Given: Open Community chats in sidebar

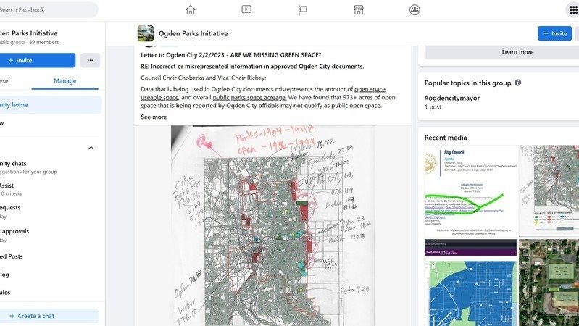Looking at the screenshot, I should tap(50, 167).
